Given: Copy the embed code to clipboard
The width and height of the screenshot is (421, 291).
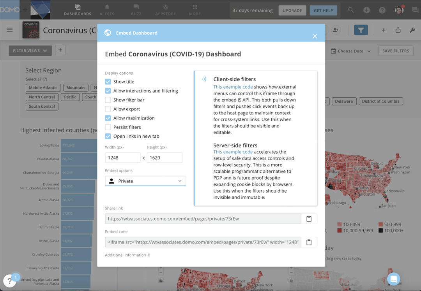Looking at the screenshot, I should 309,242.
